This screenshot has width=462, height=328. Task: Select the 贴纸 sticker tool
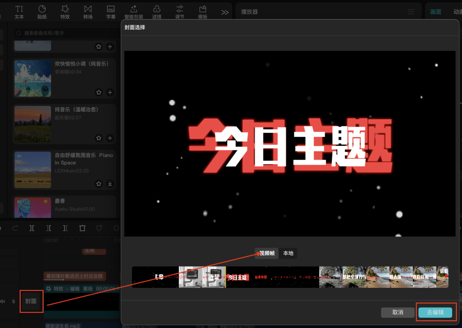tap(42, 12)
